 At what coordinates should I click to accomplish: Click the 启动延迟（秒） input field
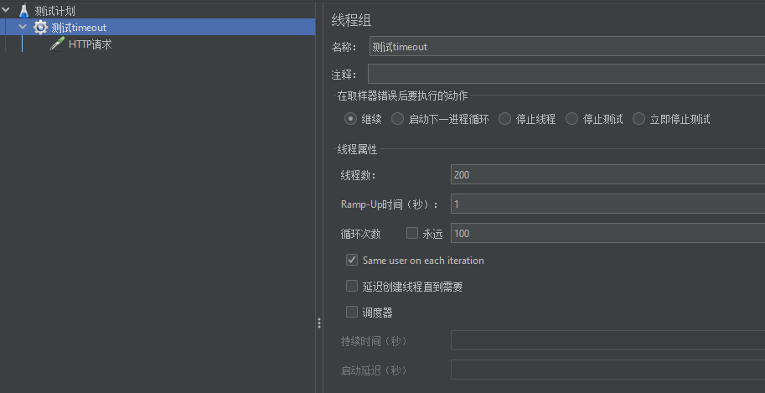click(x=608, y=370)
